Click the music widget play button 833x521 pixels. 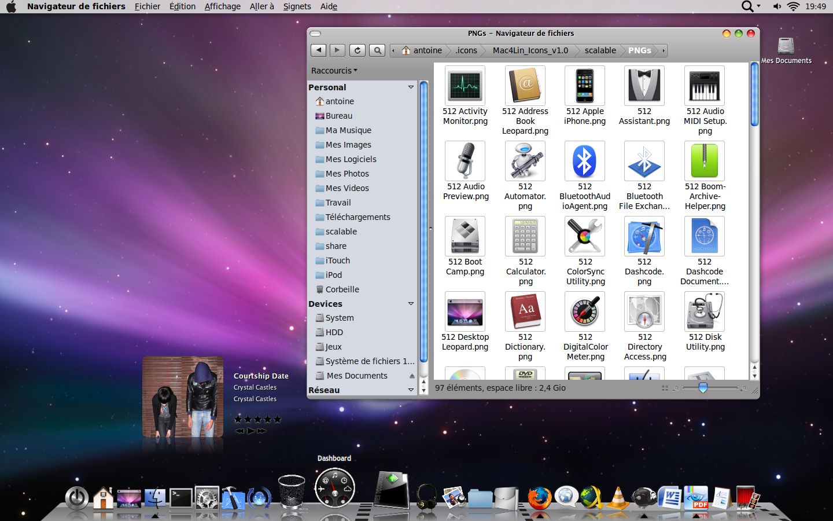pyautogui.click(x=250, y=431)
